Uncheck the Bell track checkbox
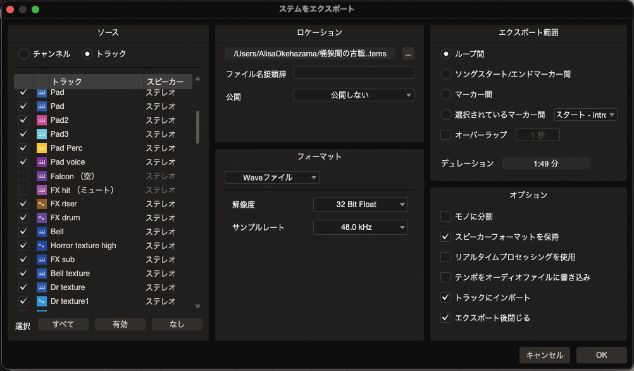 click(x=23, y=232)
